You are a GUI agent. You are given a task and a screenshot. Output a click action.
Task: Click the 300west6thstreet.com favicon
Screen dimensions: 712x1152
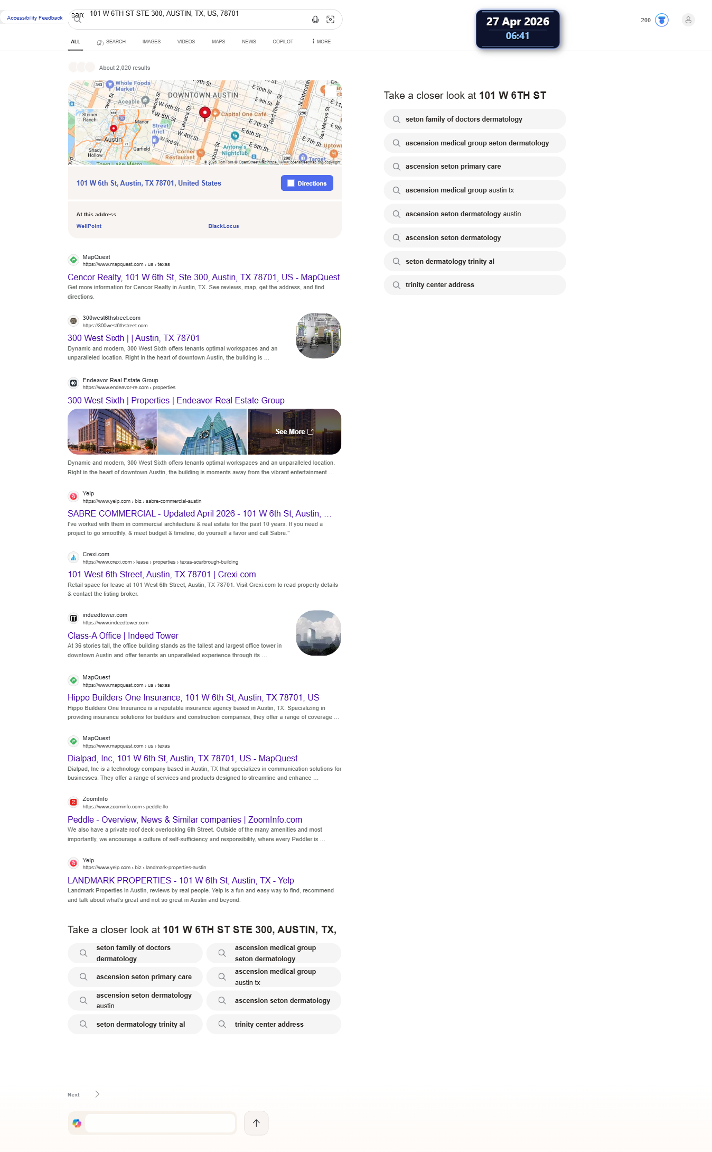73,321
